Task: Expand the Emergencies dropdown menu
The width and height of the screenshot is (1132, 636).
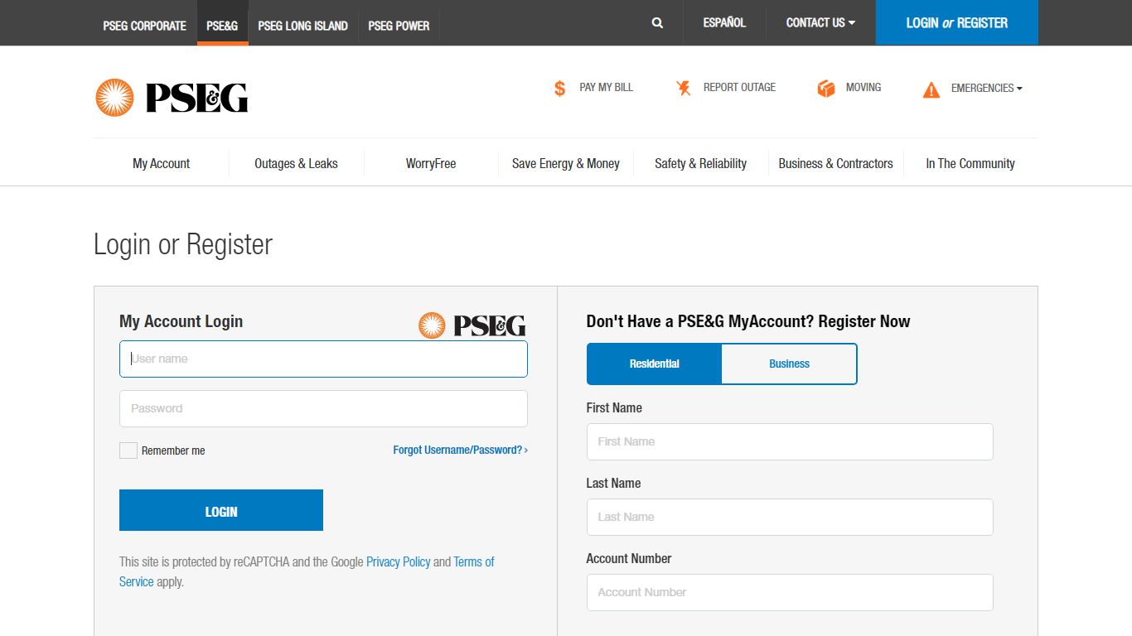Action: point(986,88)
